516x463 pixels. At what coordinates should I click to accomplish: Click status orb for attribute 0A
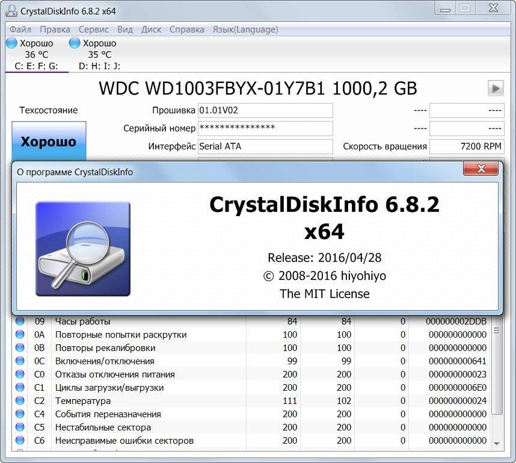(20, 334)
